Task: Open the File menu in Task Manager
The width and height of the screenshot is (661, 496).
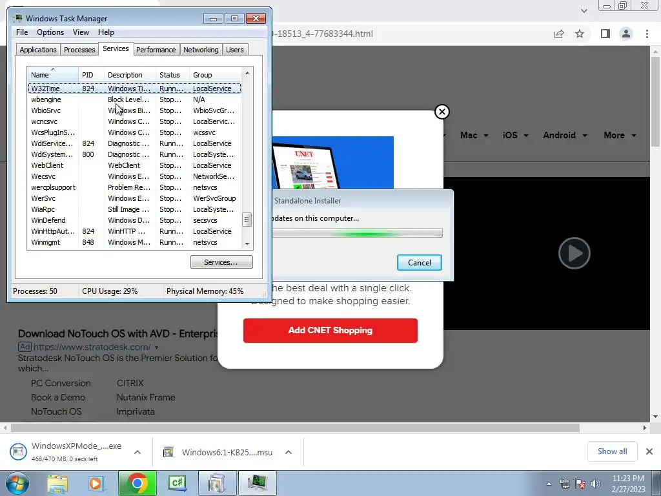Action: pyautogui.click(x=22, y=32)
